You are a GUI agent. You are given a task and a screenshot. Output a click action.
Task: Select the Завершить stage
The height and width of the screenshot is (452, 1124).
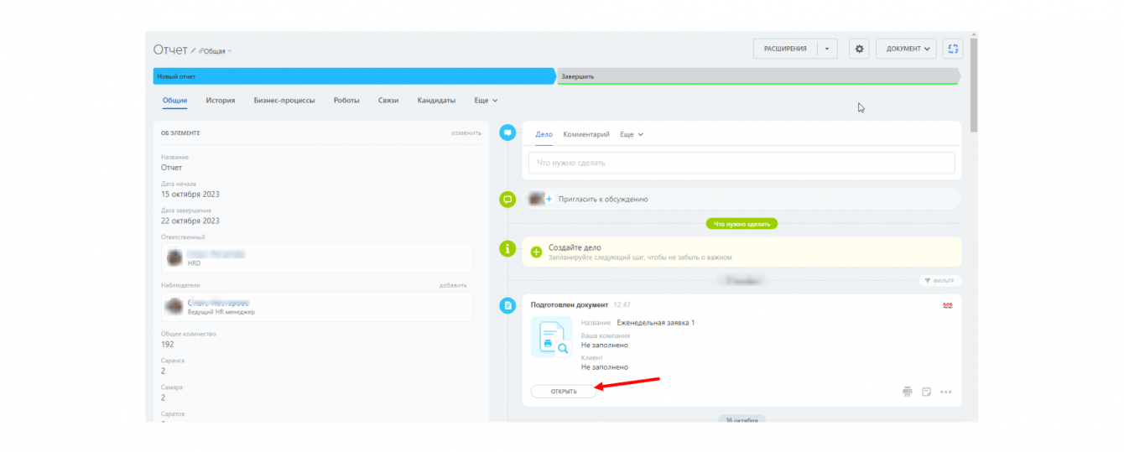point(757,76)
